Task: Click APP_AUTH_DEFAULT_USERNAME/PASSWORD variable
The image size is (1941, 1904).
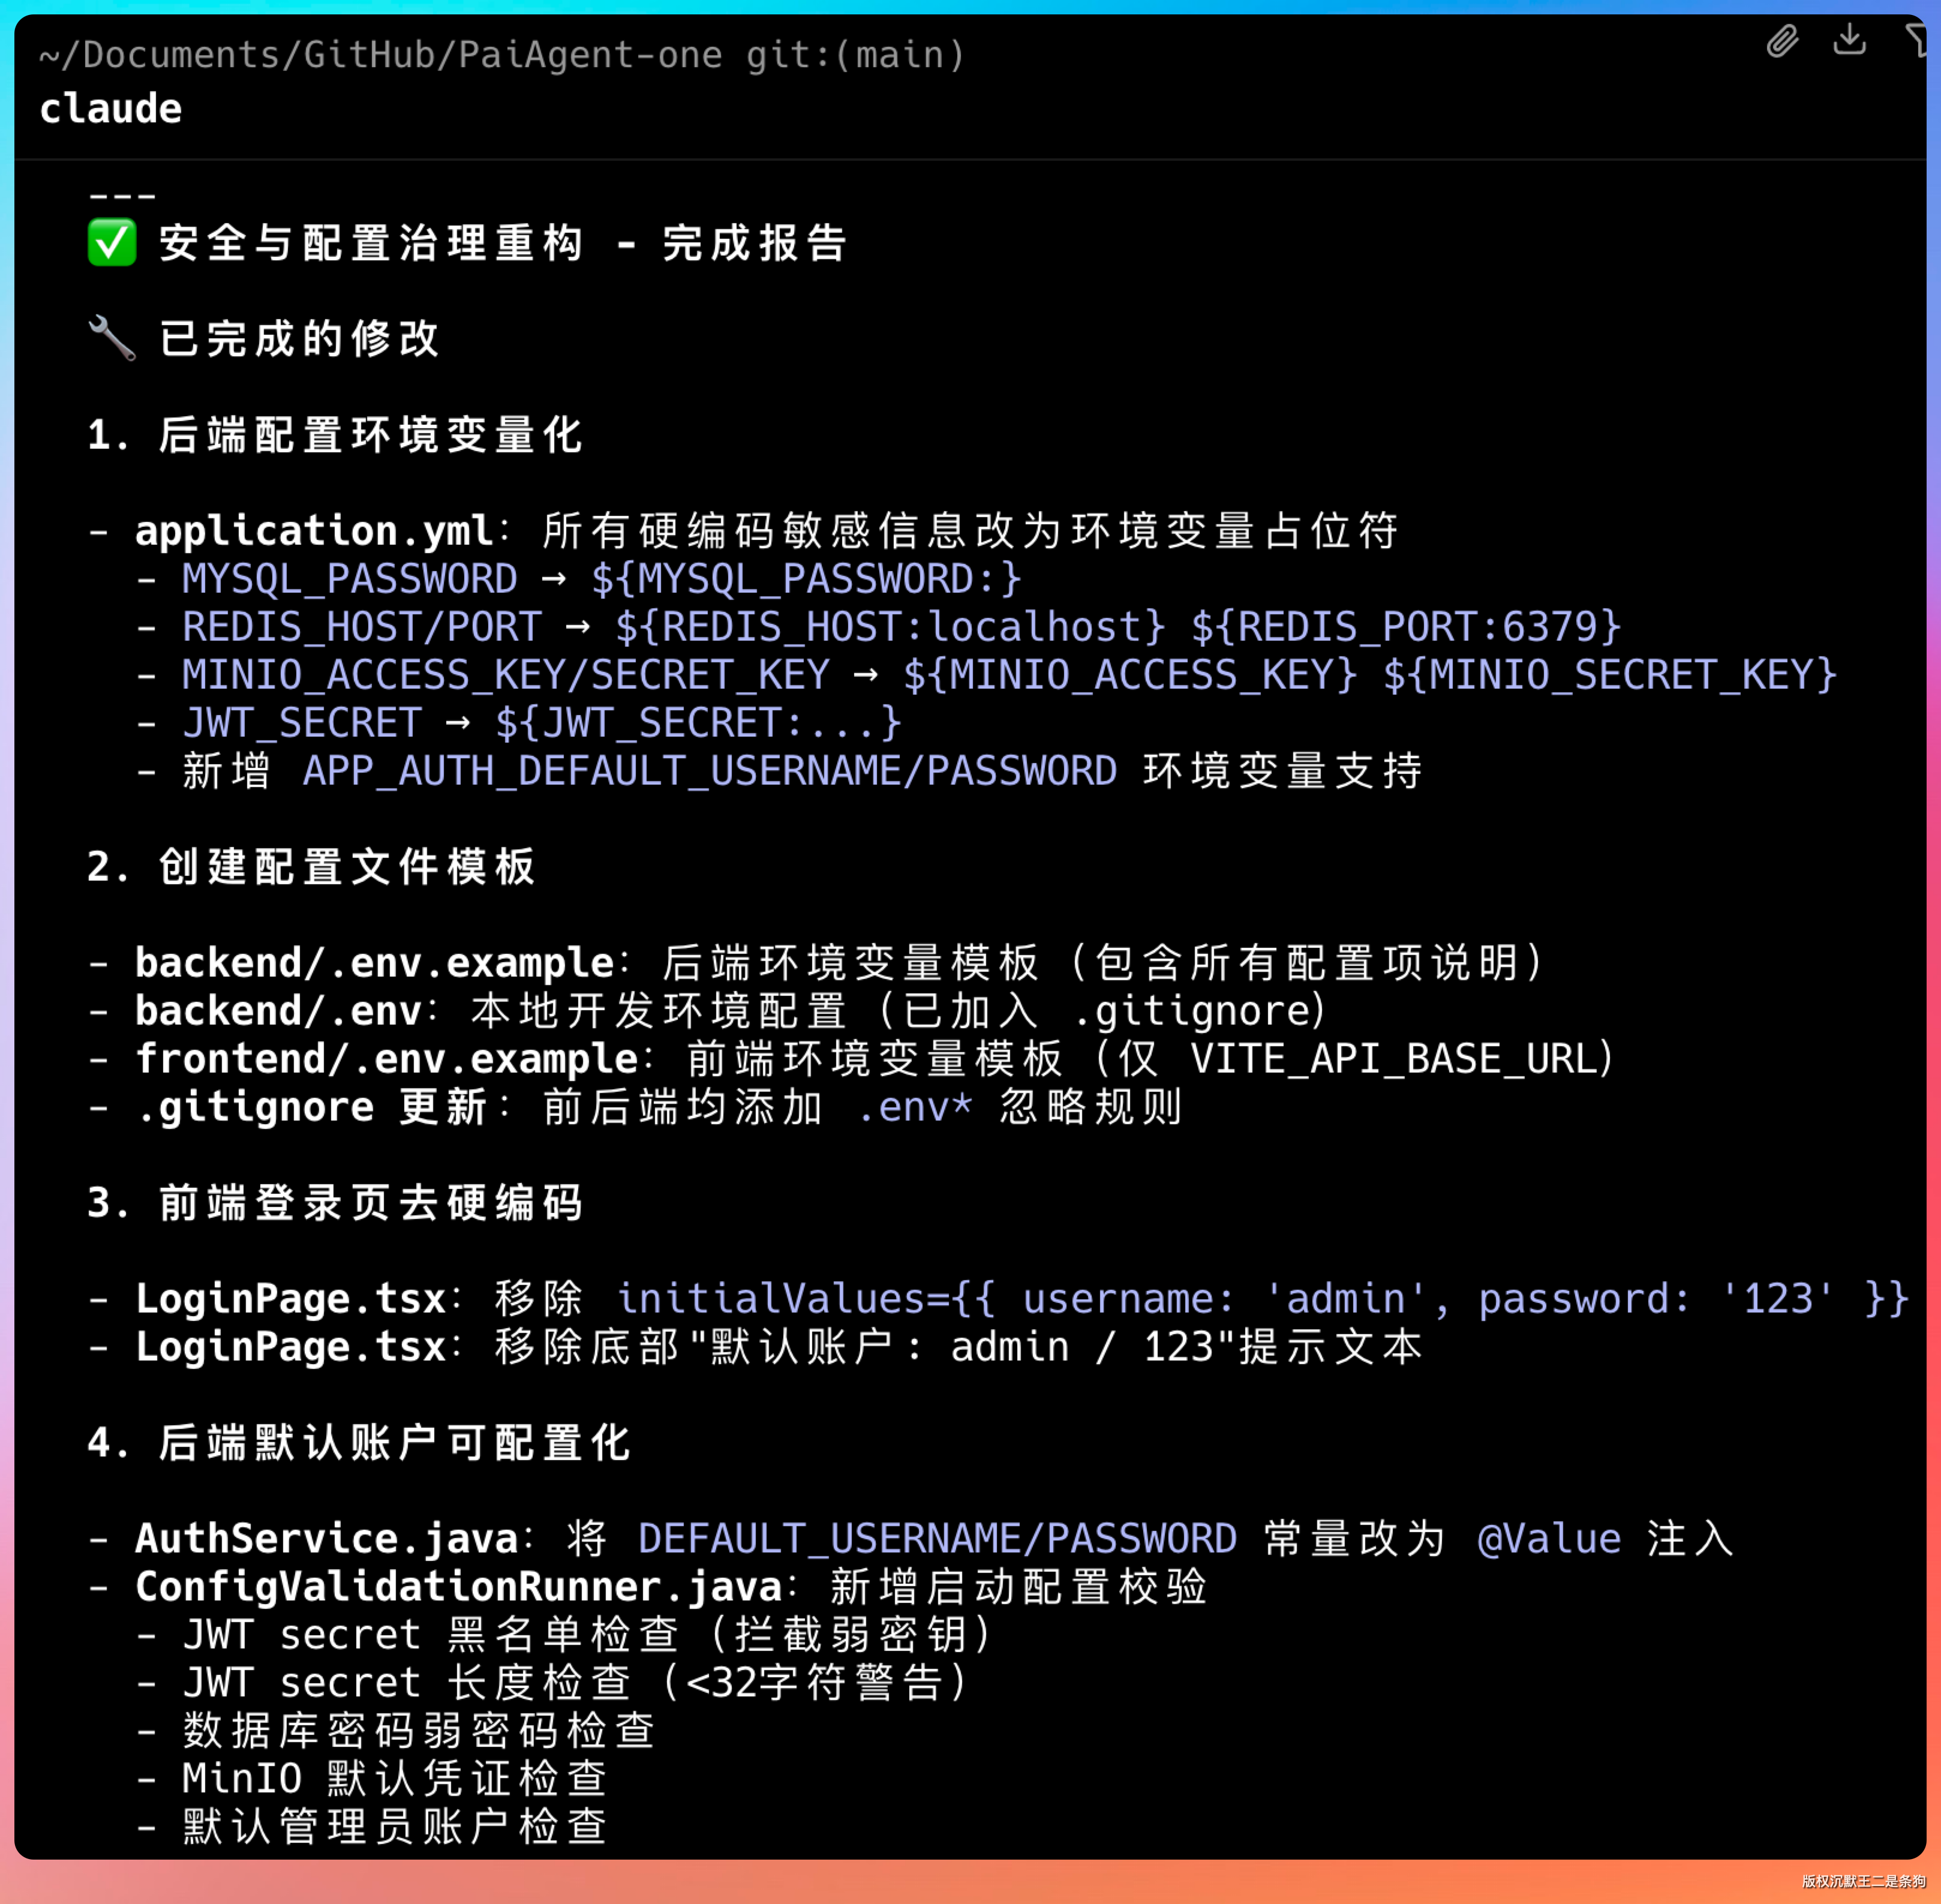Action: 710,771
